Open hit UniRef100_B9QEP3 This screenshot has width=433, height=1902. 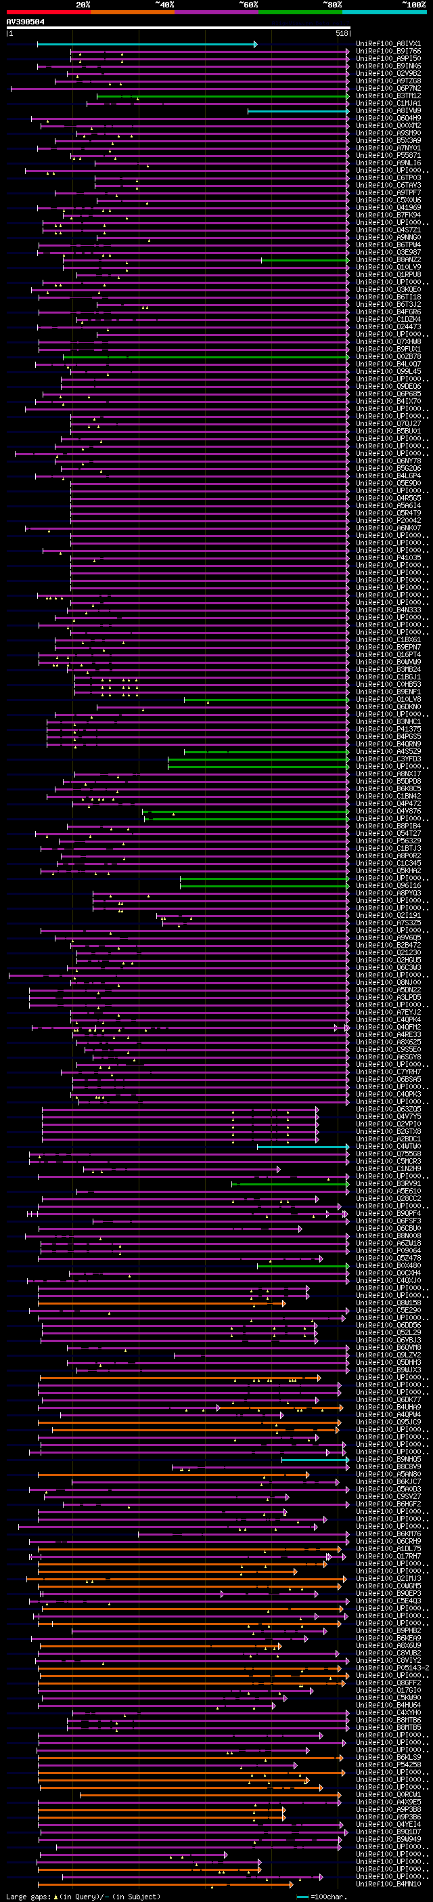(x=388, y=1592)
